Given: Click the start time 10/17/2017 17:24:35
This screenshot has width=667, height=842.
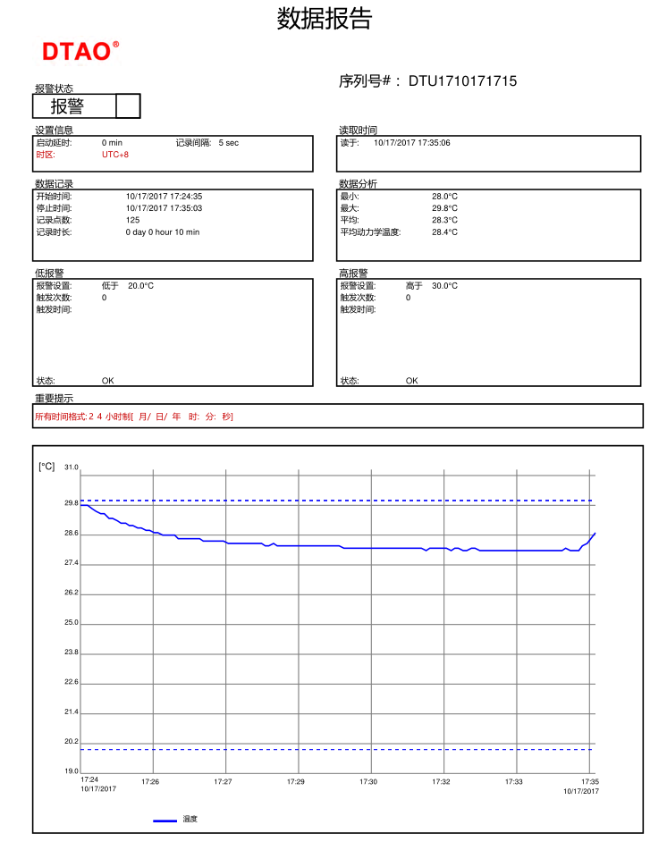Looking at the screenshot, I should (x=164, y=197).
